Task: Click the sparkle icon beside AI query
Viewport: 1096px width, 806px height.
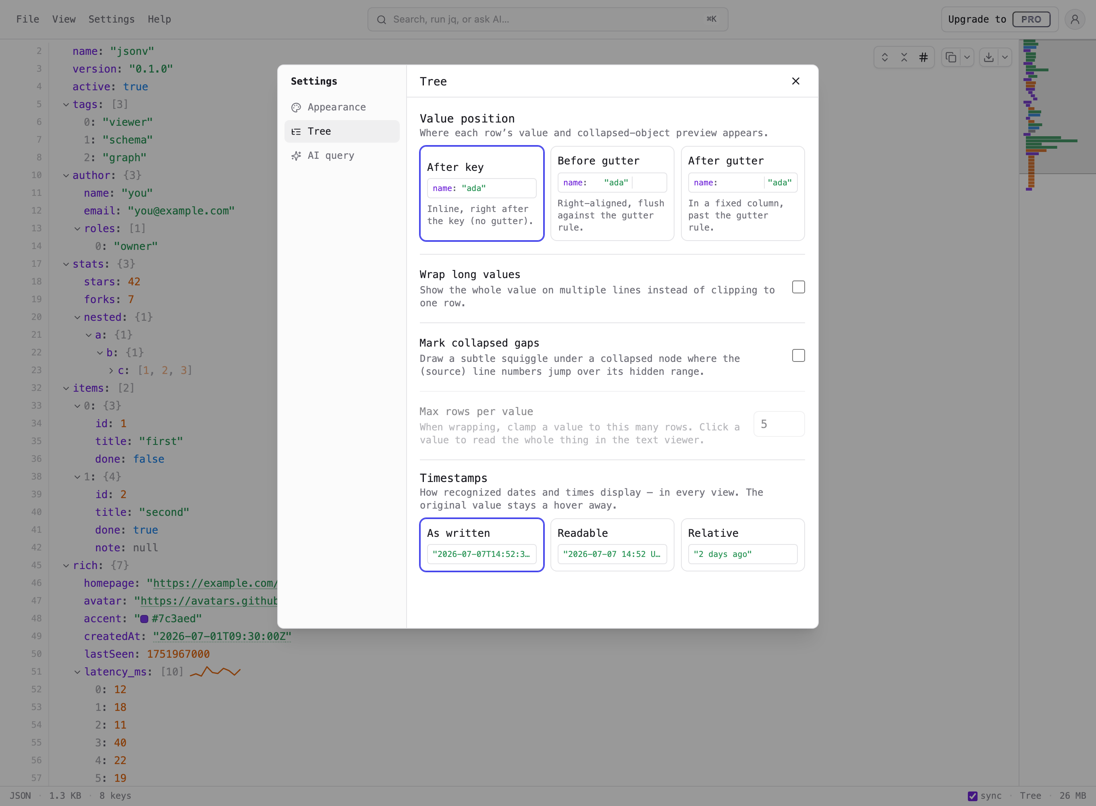Action: (x=296, y=156)
